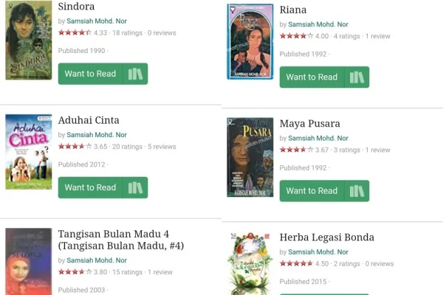443x295 pixels.
Task: Open shelf picker icon for Riana
Action: coord(357,77)
